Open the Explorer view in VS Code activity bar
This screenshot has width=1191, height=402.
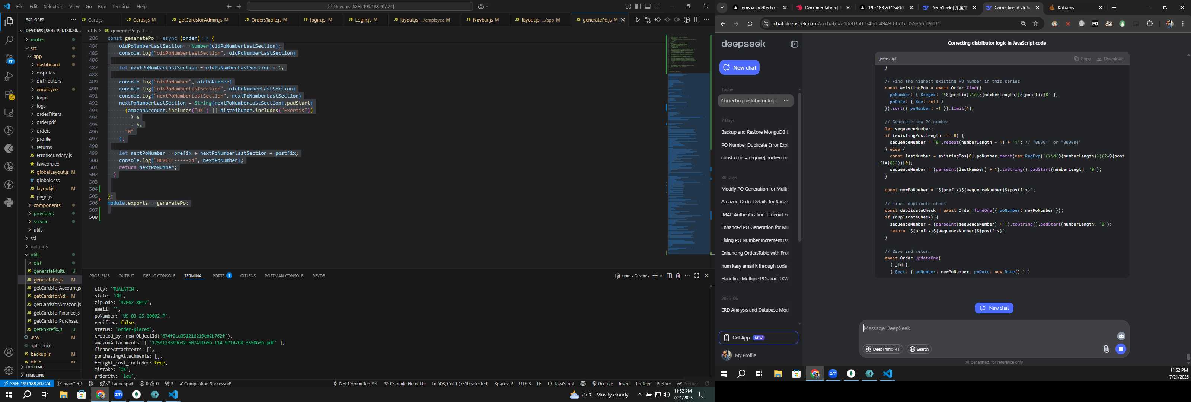click(9, 22)
